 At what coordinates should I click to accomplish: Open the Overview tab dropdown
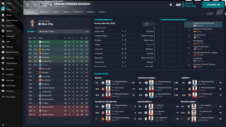point(32,12)
